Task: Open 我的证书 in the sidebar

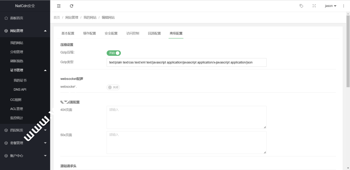Action: pyautogui.click(x=20, y=80)
